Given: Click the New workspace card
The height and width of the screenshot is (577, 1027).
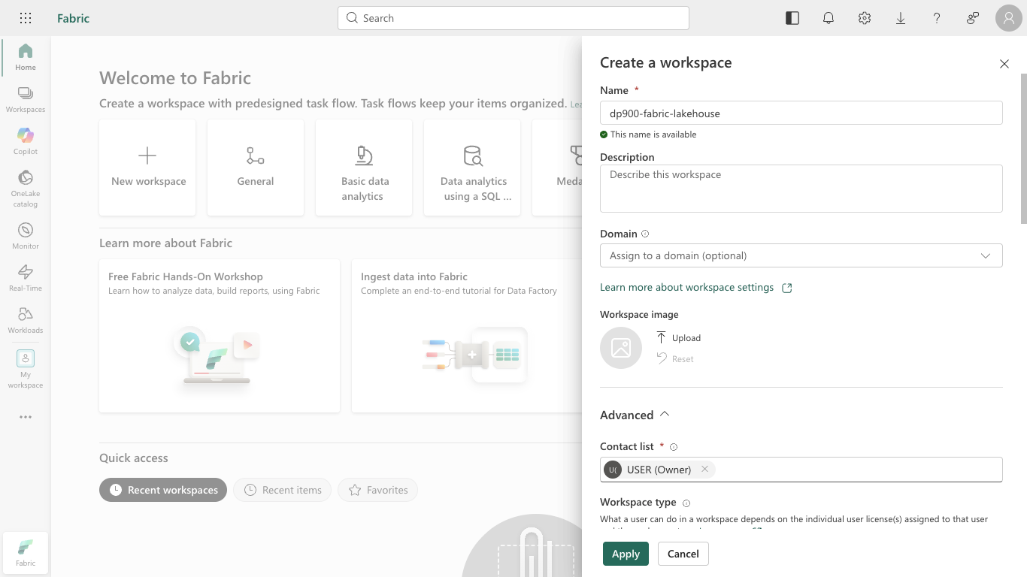Looking at the screenshot, I should 147,168.
